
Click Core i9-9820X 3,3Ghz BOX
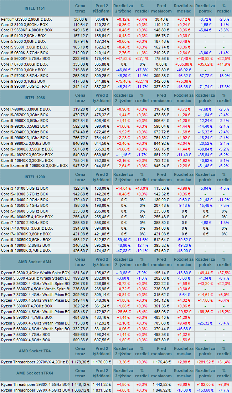tap(25, 115)
